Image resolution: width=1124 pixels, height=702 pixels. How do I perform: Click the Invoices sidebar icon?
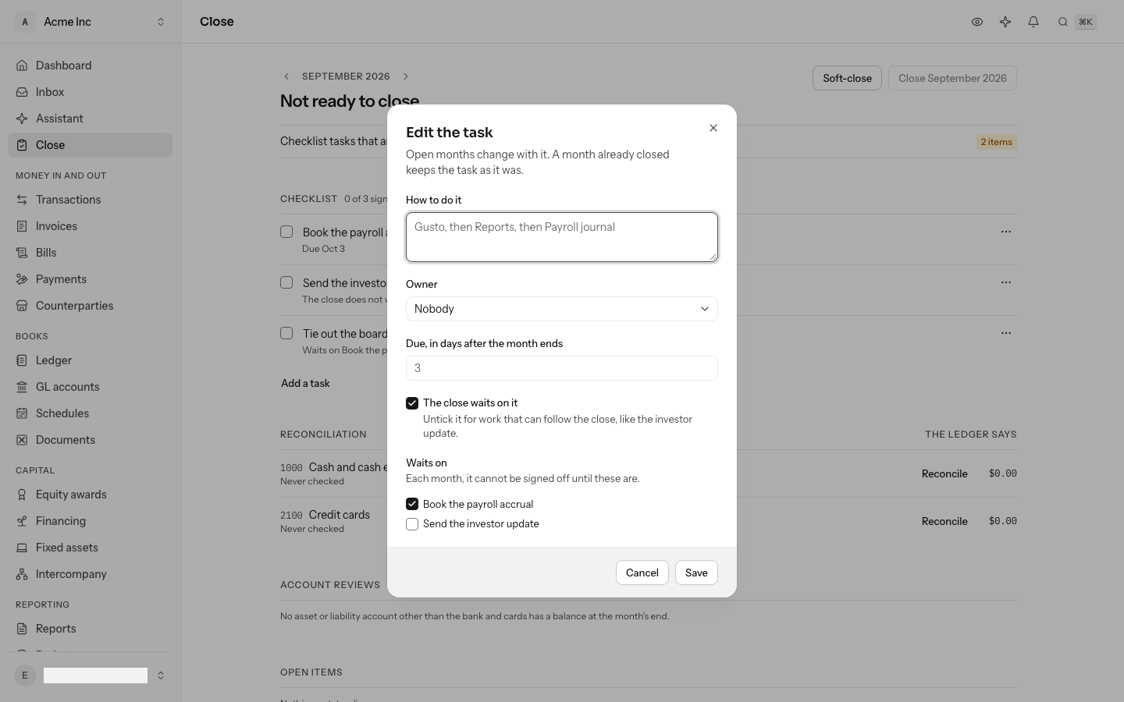click(22, 226)
